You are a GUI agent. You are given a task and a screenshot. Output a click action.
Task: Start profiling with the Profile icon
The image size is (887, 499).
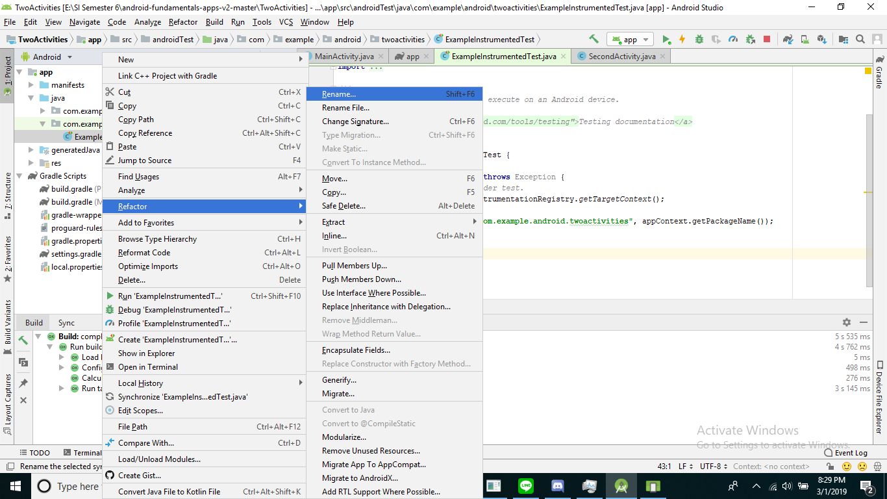733,39
